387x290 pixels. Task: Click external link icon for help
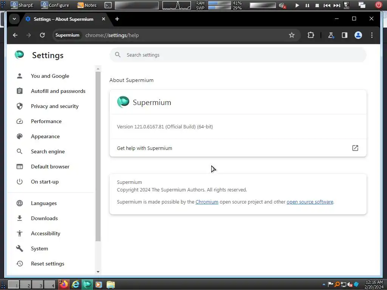coord(355,148)
